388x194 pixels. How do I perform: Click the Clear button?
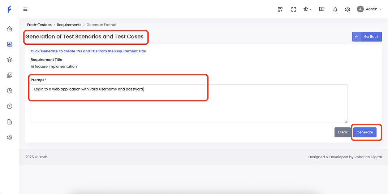[x=342, y=132]
